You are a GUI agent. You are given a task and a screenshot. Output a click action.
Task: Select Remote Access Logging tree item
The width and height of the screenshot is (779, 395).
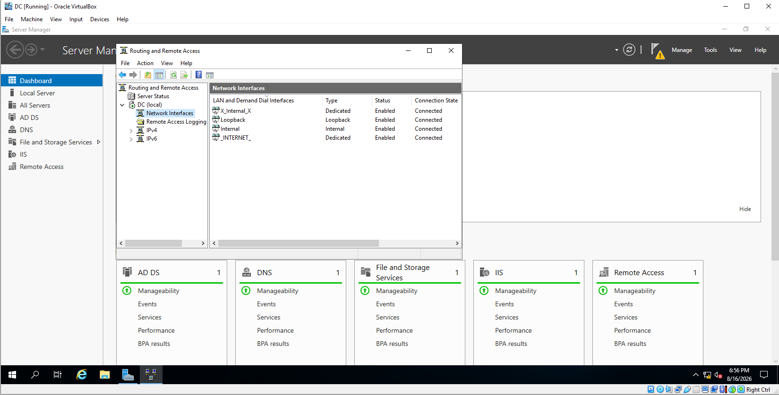point(176,122)
